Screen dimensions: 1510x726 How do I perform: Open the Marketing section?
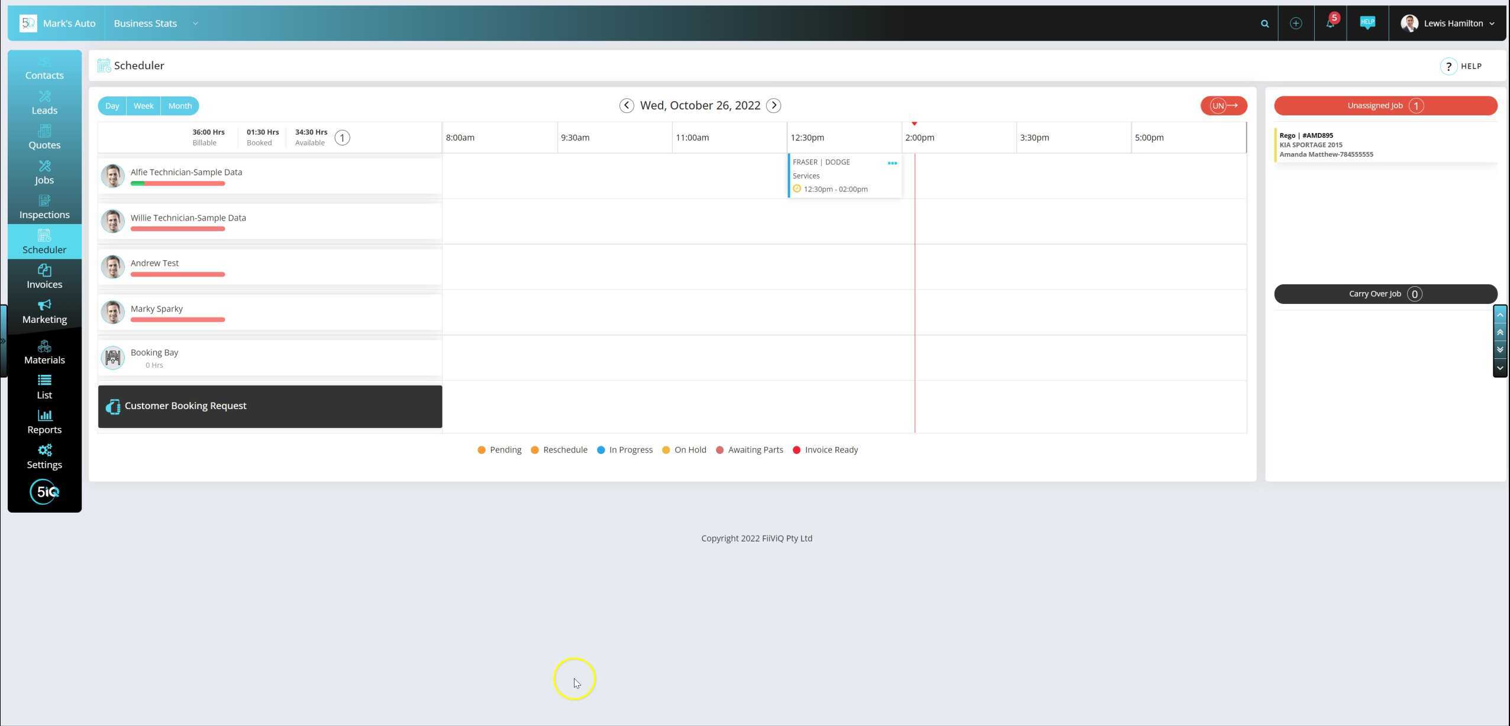[44, 310]
